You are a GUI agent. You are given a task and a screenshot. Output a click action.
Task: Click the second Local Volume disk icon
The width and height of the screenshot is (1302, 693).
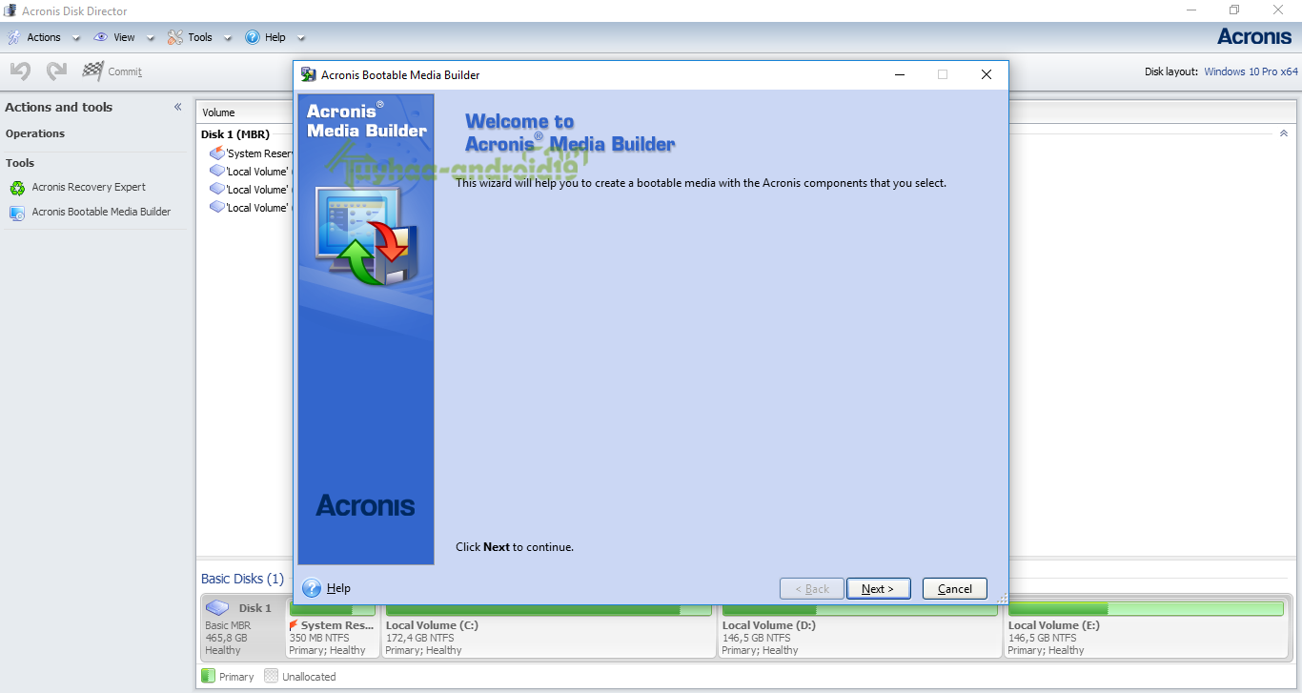coord(217,189)
